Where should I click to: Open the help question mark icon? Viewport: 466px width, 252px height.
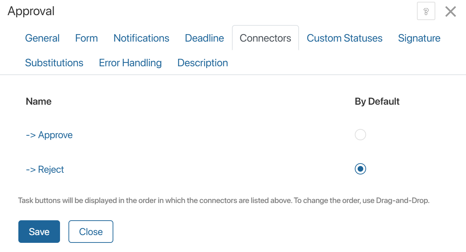pos(426,11)
